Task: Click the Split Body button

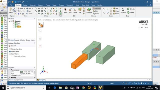Action: pos(97,8)
